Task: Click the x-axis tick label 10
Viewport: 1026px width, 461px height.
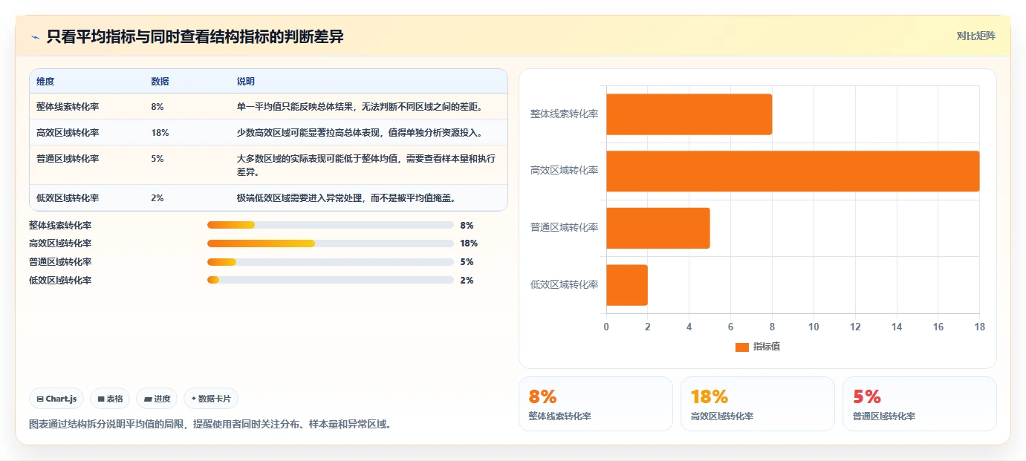Action: [x=814, y=327]
